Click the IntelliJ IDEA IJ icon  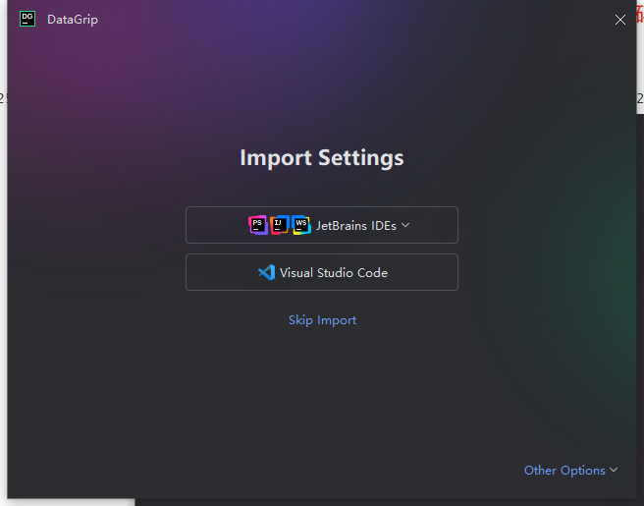click(279, 225)
